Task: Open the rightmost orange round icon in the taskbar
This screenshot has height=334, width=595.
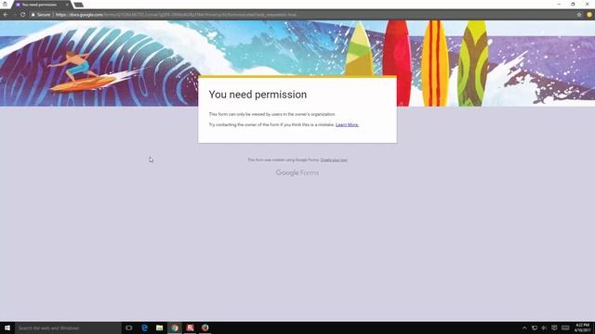Action: tap(205, 328)
